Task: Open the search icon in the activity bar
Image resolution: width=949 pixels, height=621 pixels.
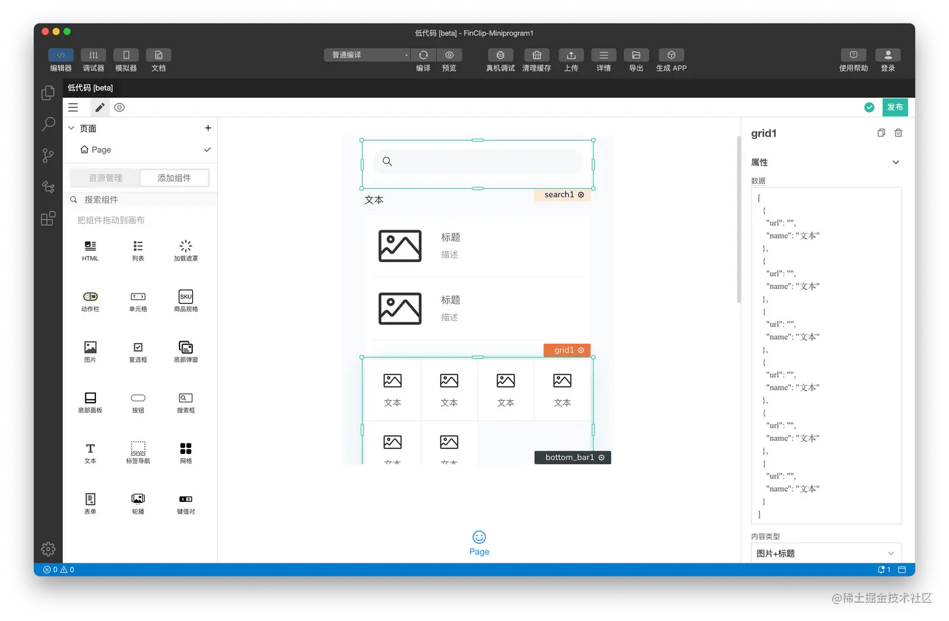Action: [x=48, y=124]
